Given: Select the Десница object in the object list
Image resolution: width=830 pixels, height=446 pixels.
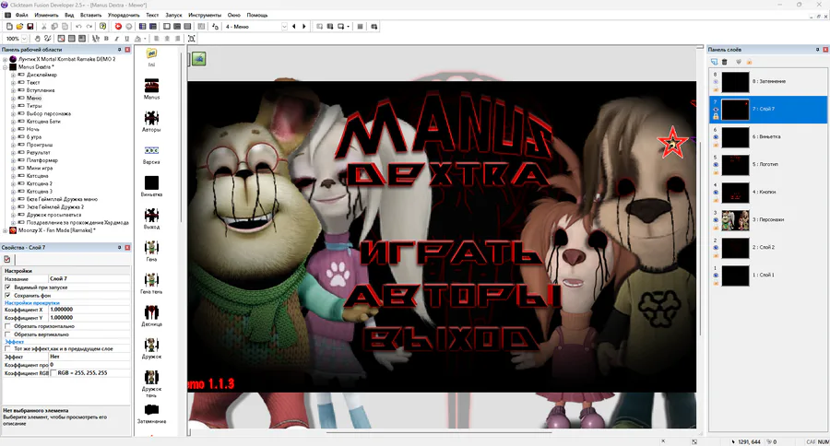Looking at the screenshot, I should 151,316.
